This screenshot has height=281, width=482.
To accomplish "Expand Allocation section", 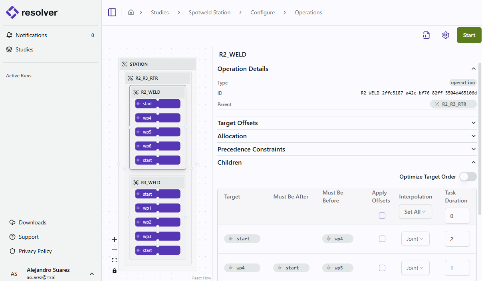I will pyautogui.click(x=474, y=136).
